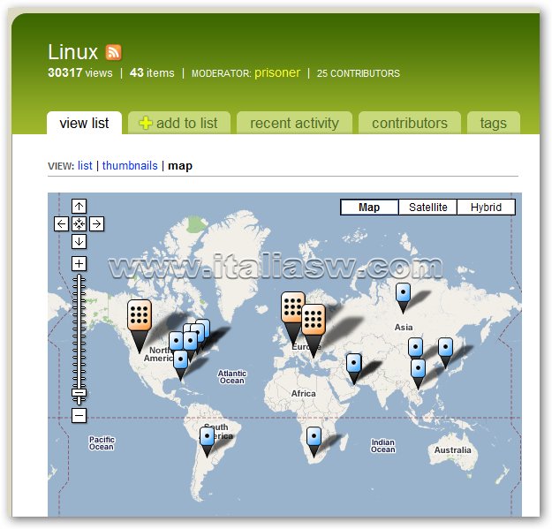The height and width of the screenshot is (529, 552).
Task: Click the zoom slider handle
Action: 79,393
